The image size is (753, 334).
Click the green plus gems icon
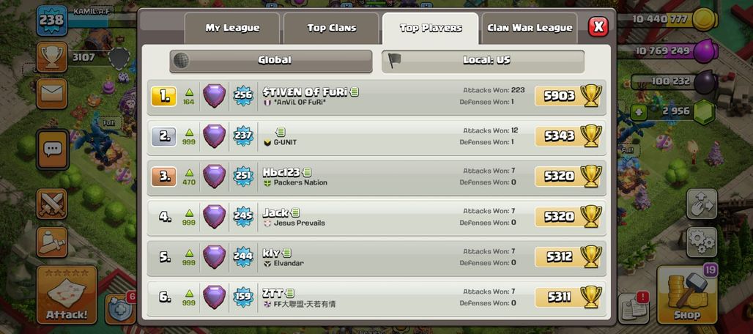click(x=638, y=113)
